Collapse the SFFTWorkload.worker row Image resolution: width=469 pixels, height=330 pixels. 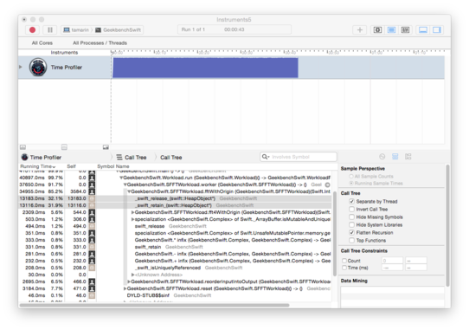point(125,184)
